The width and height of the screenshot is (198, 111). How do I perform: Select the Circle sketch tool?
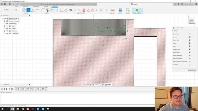click(x=24, y=10)
